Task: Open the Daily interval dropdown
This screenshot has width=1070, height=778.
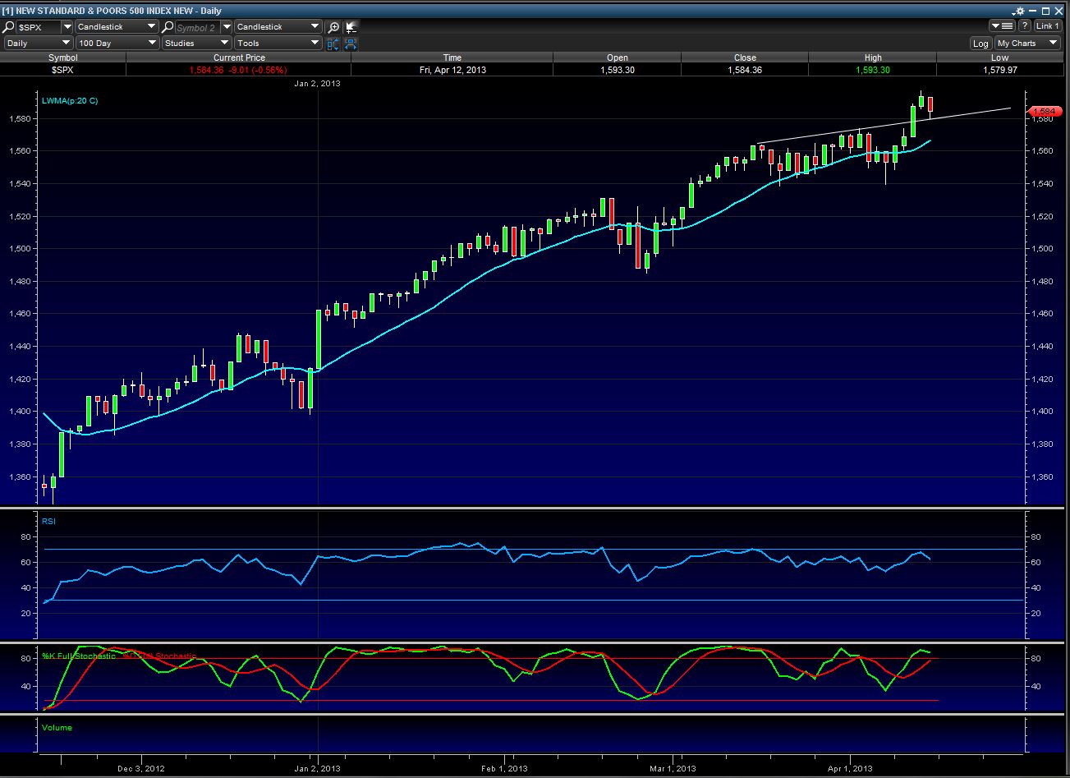Action: 39,44
